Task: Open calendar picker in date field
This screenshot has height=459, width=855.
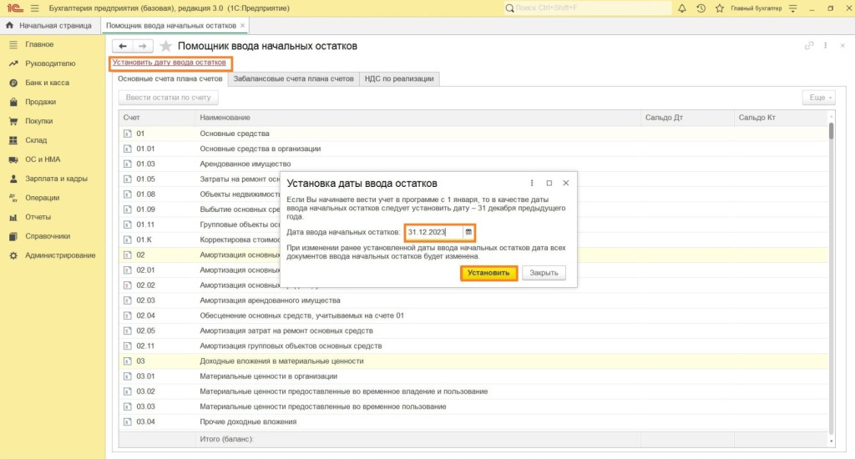Action: tap(468, 231)
